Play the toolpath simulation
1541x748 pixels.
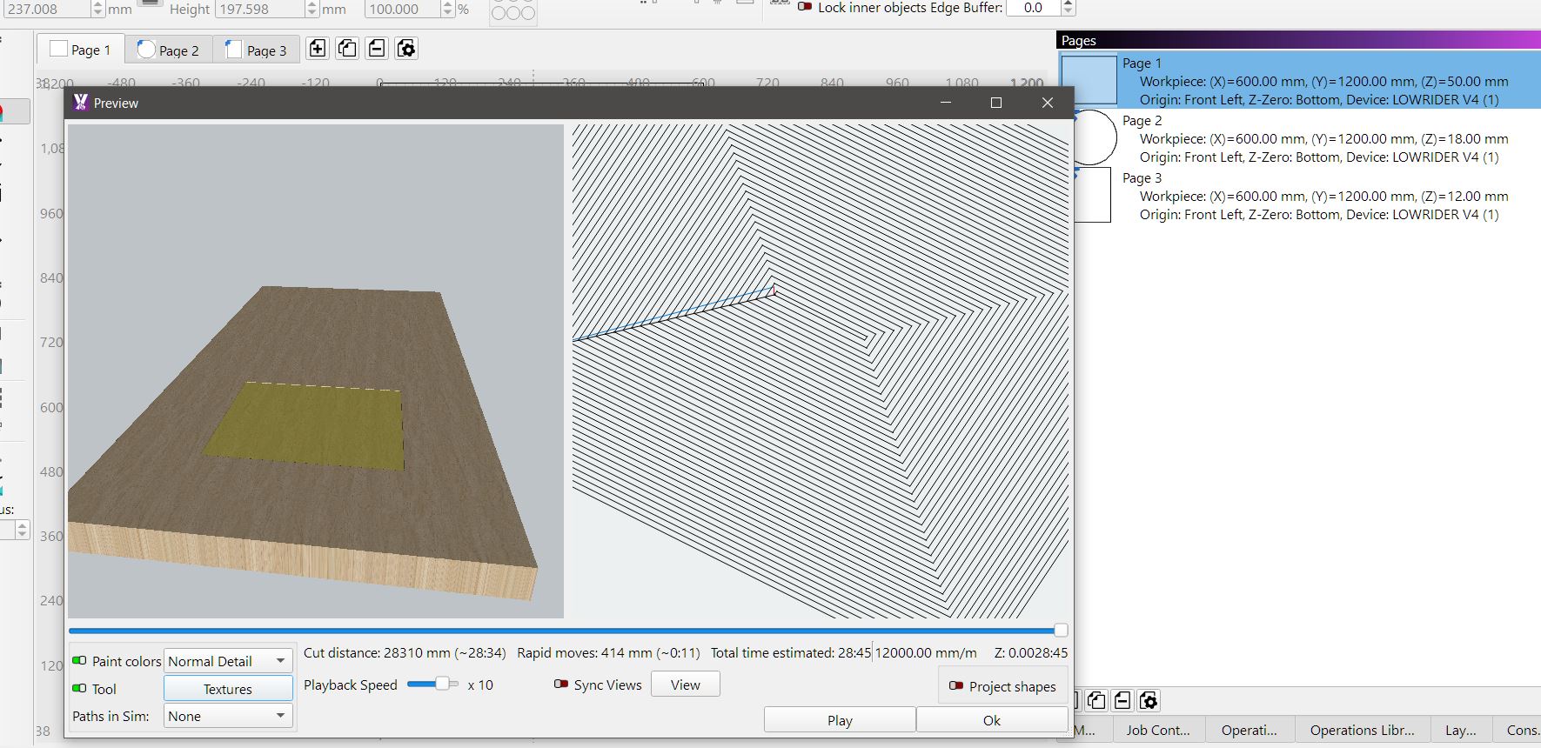[840, 720]
